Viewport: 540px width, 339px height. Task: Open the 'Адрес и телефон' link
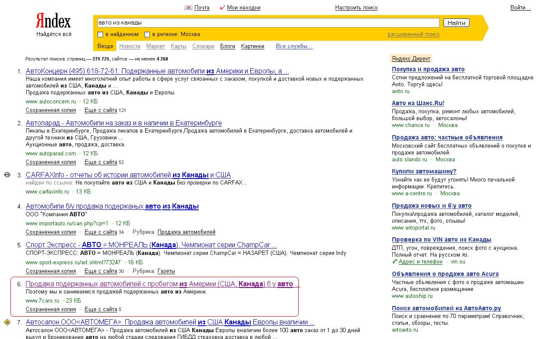pyautogui.click(x=421, y=262)
